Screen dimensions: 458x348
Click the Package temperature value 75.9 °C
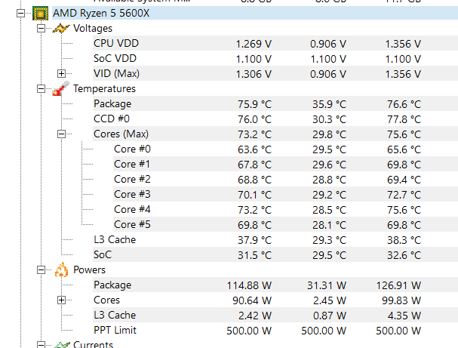pyautogui.click(x=254, y=104)
